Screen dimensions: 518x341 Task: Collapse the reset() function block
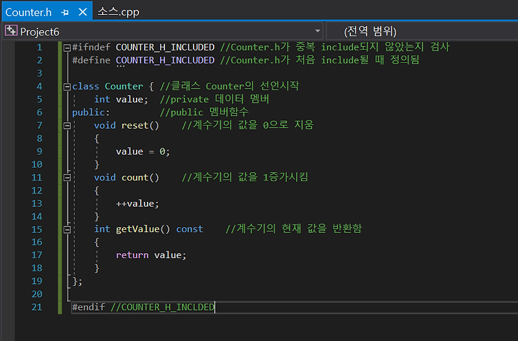point(67,126)
